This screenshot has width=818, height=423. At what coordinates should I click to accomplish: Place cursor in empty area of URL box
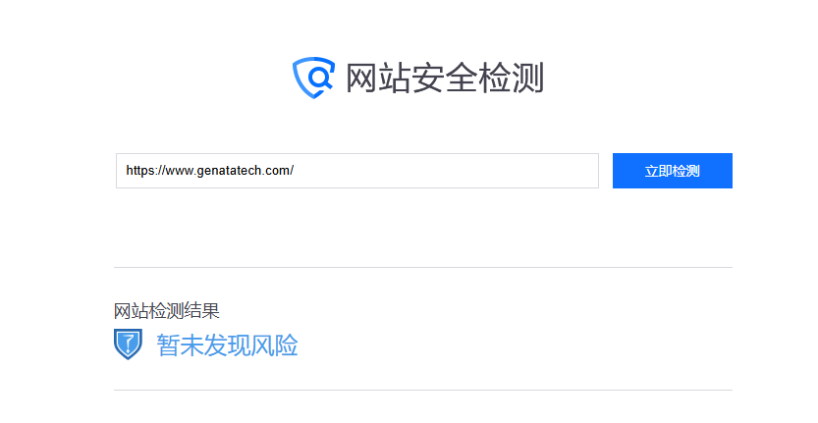tap(446, 171)
